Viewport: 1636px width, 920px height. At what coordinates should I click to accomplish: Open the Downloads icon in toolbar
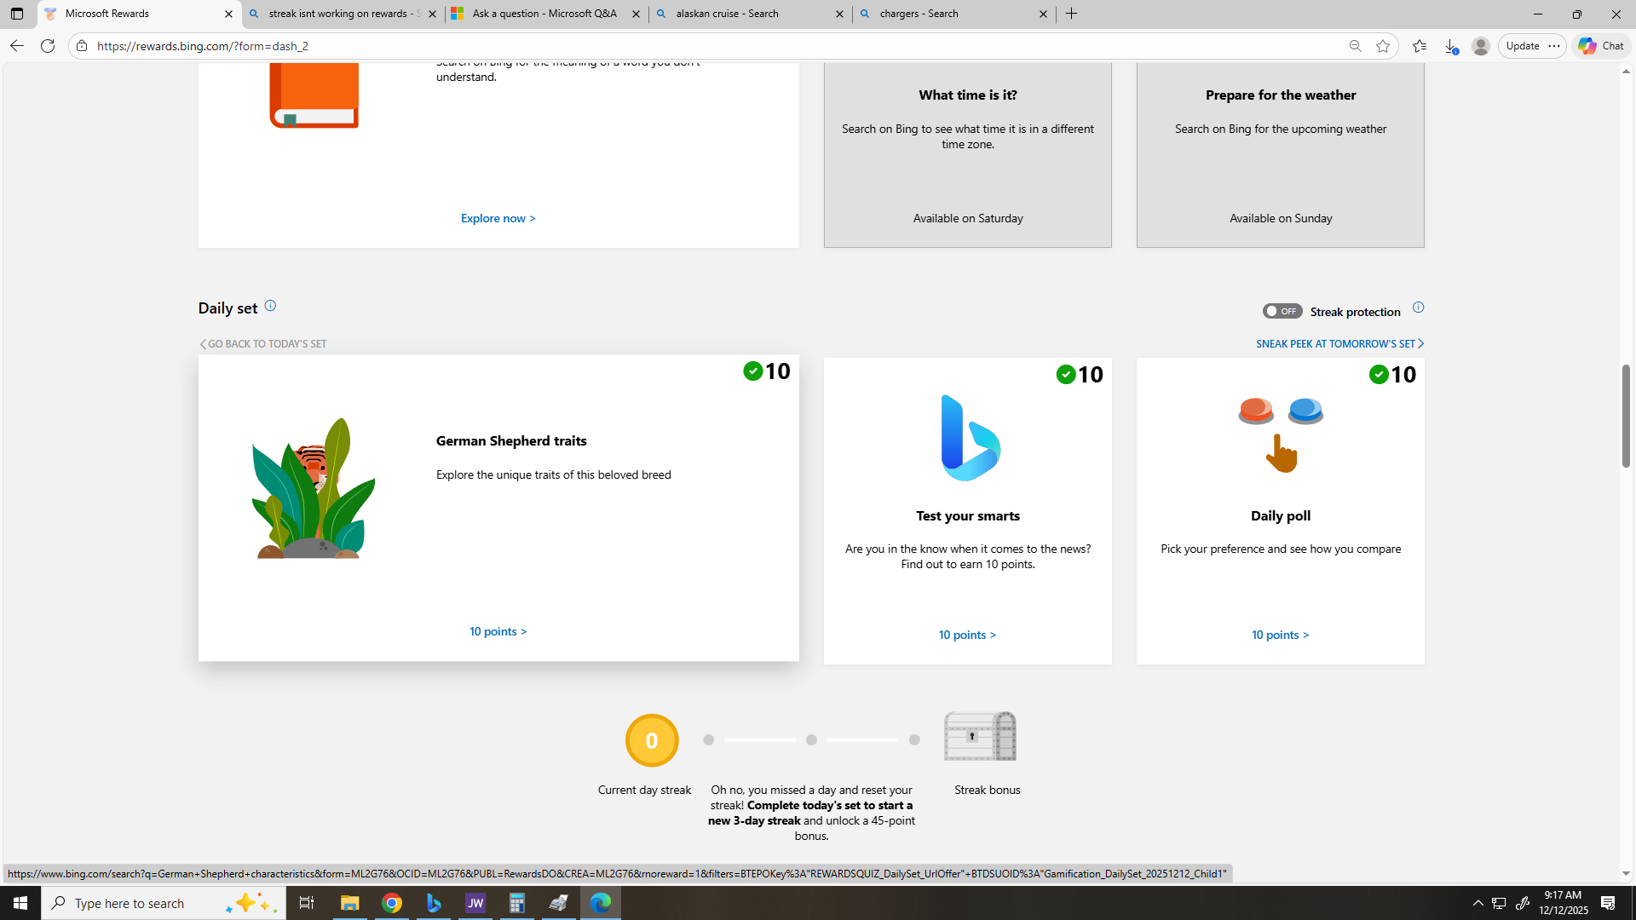pyautogui.click(x=1451, y=46)
